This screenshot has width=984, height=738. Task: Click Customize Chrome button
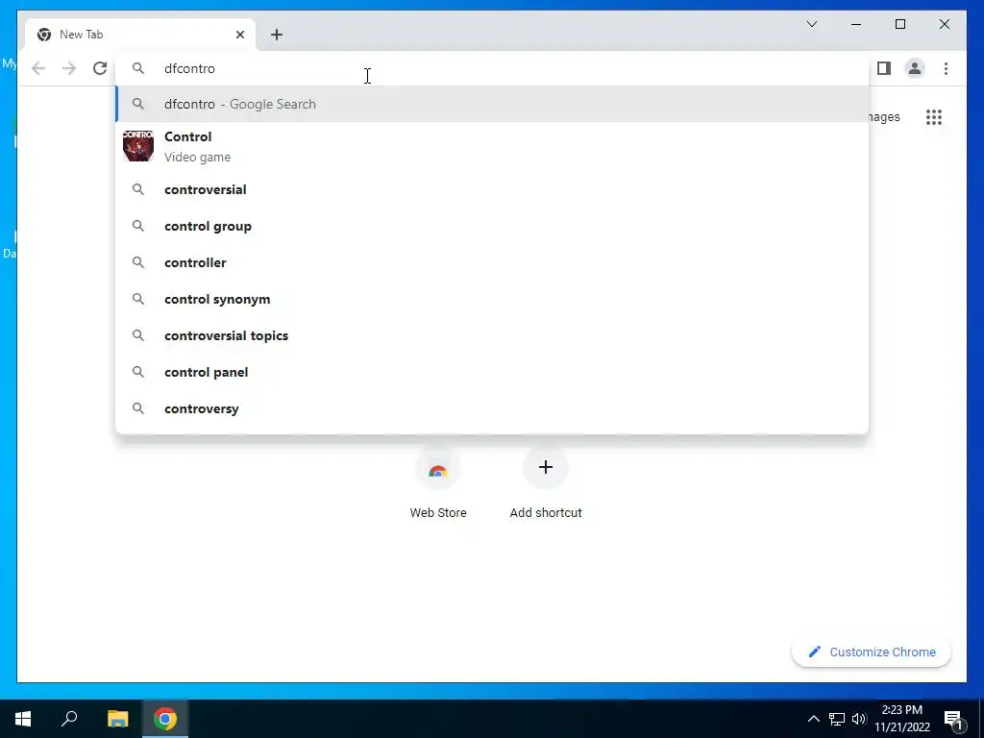871,652
